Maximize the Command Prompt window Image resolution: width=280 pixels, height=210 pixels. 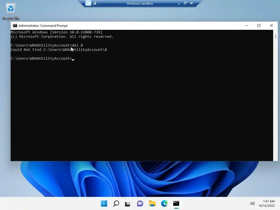pyautogui.click(x=259, y=25)
